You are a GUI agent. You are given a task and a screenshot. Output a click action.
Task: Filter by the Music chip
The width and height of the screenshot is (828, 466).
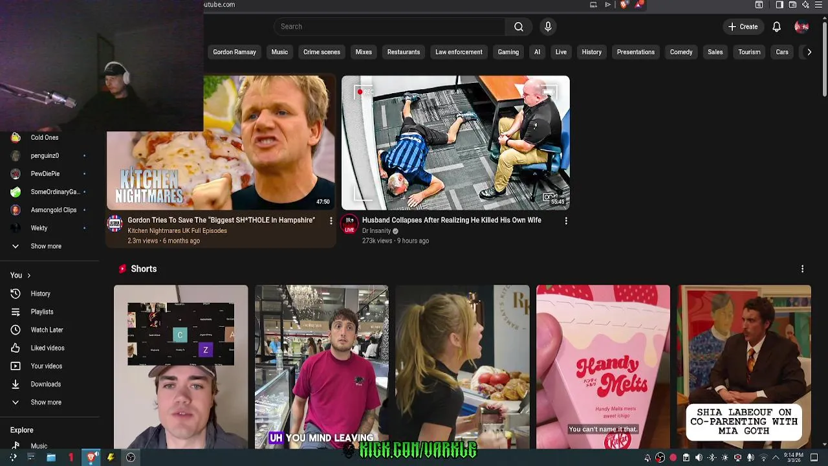click(x=279, y=52)
